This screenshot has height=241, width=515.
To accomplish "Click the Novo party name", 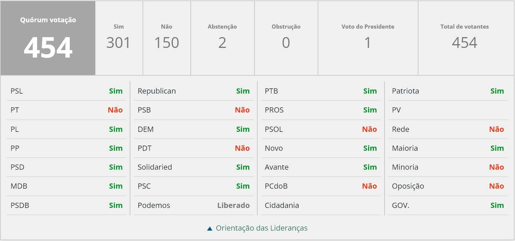I will click(x=274, y=148).
